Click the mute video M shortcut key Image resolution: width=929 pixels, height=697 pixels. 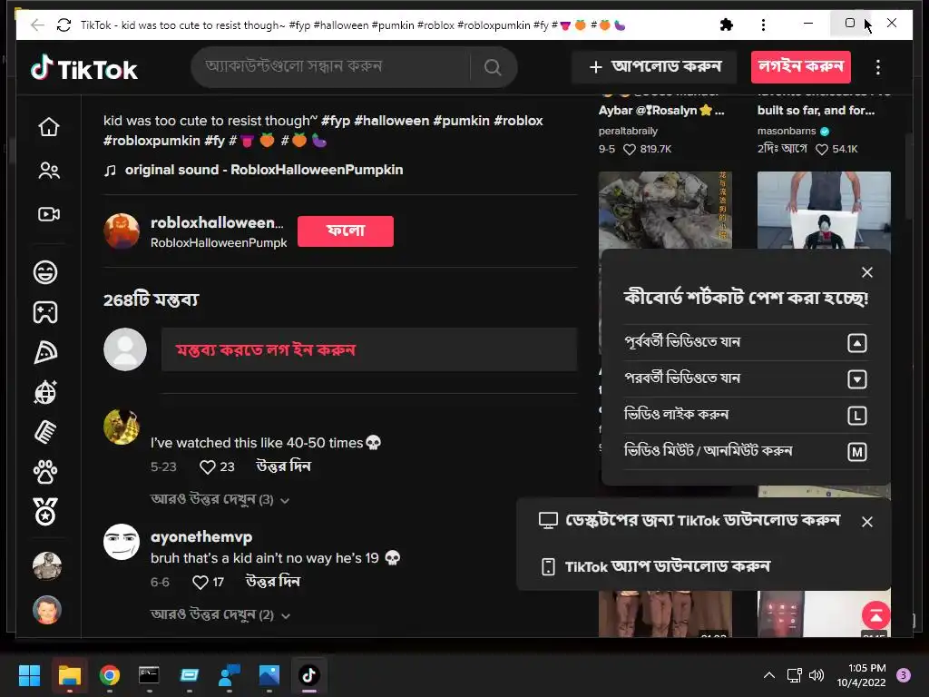pos(856,452)
